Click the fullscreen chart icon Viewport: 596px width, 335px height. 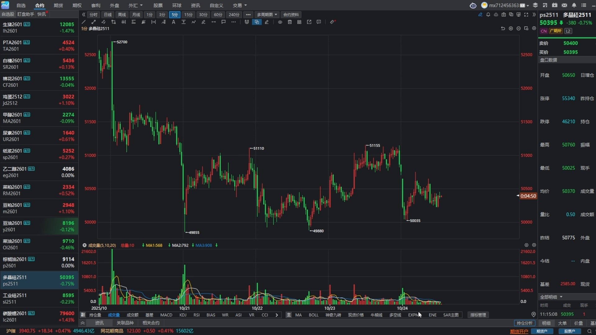526,15
